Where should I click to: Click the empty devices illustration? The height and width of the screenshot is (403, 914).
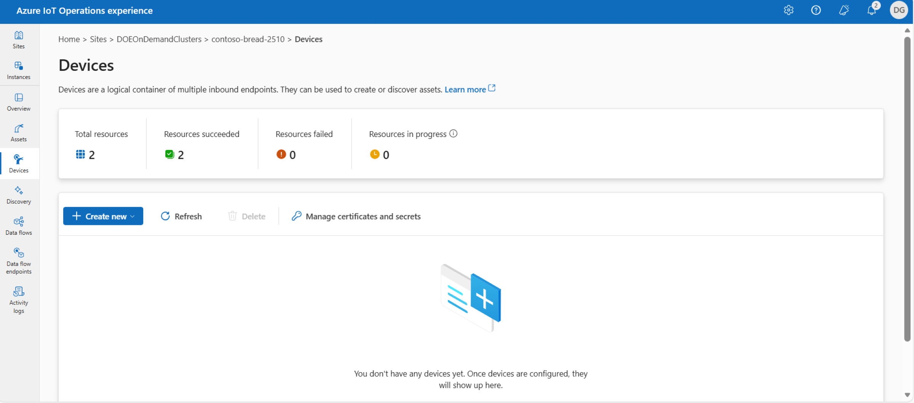(471, 298)
